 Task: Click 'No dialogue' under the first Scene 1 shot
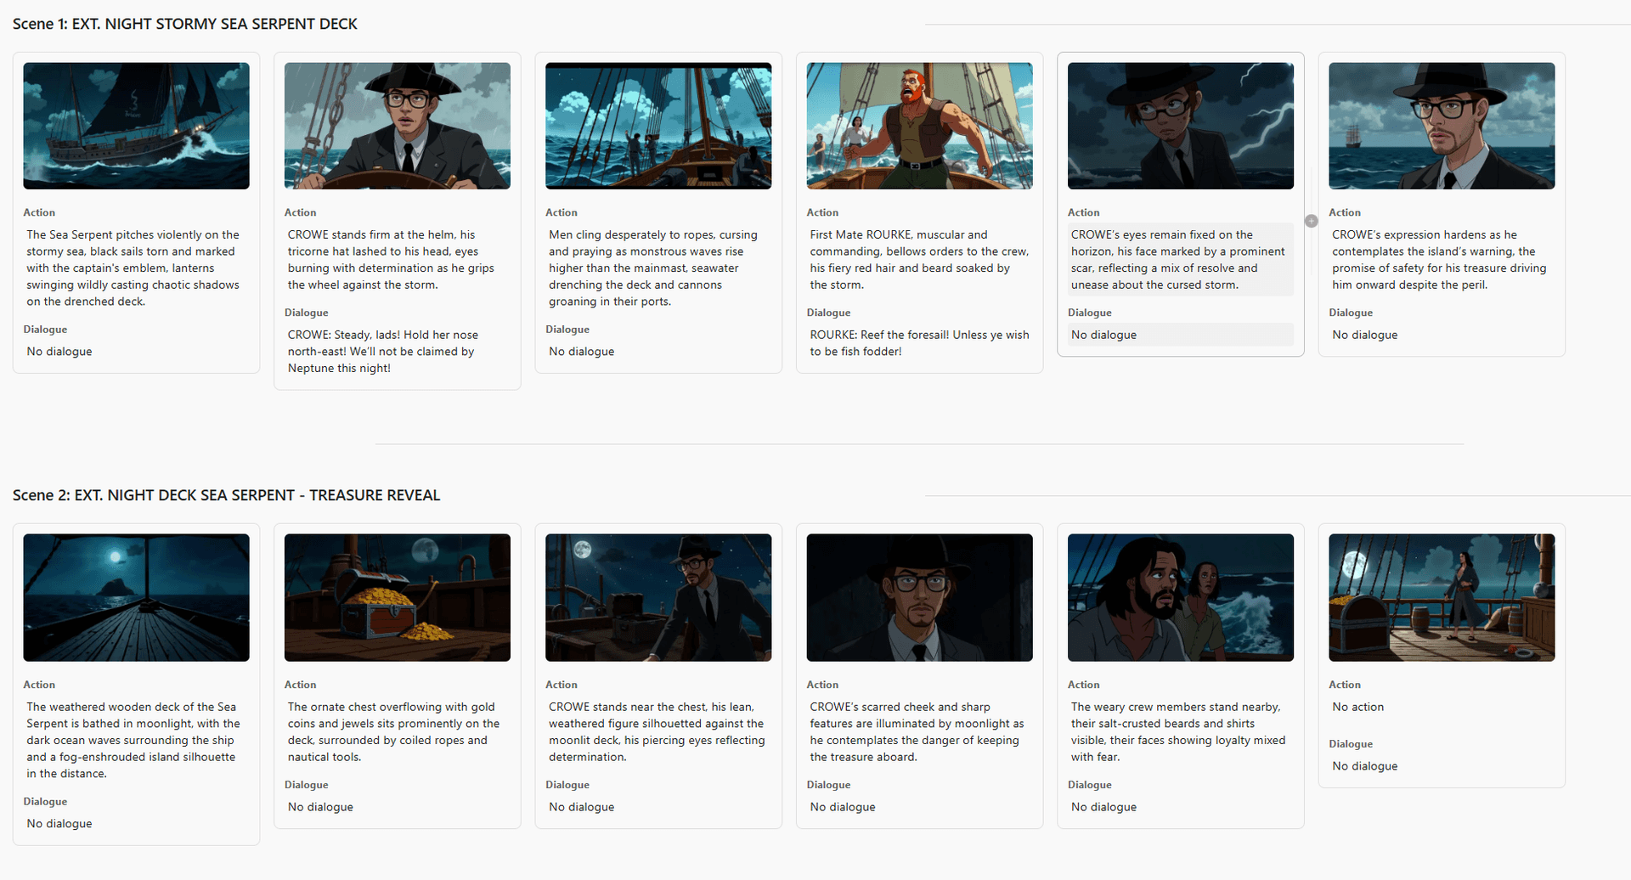59,352
